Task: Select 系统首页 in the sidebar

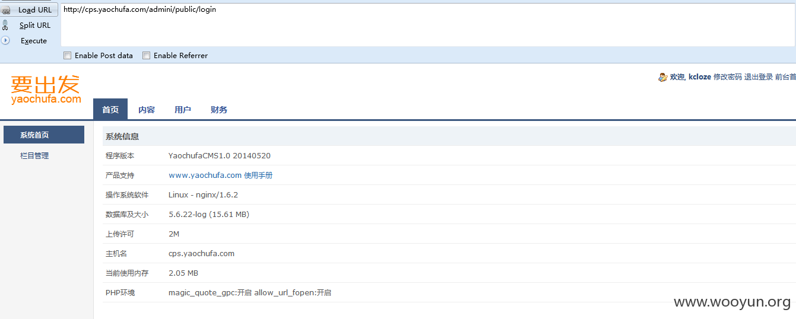Action: [44, 135]
